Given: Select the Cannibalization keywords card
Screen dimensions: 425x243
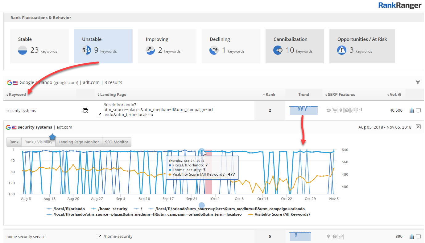Looking at the screenshot, I should point(295,46).
